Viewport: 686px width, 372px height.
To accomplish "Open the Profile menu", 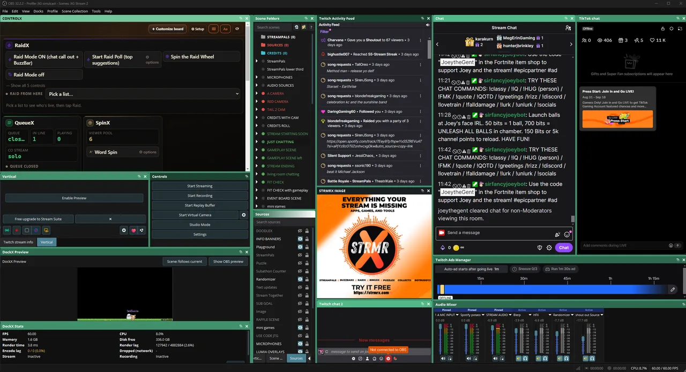I will tap(53, 11).
